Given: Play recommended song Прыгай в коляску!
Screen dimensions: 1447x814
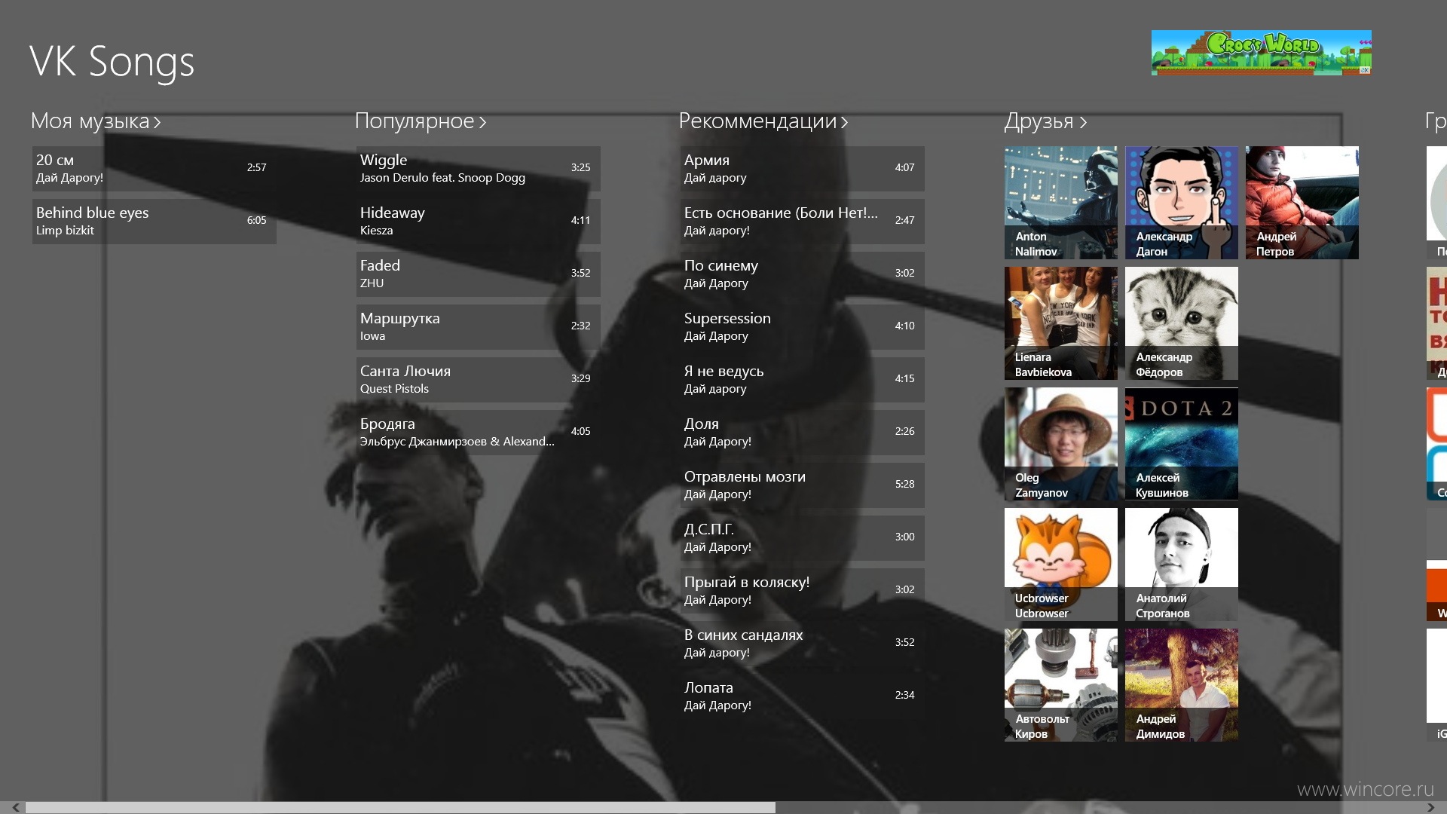Looking at the screenshot, I should pyautogui.click(x=802, y=590).
